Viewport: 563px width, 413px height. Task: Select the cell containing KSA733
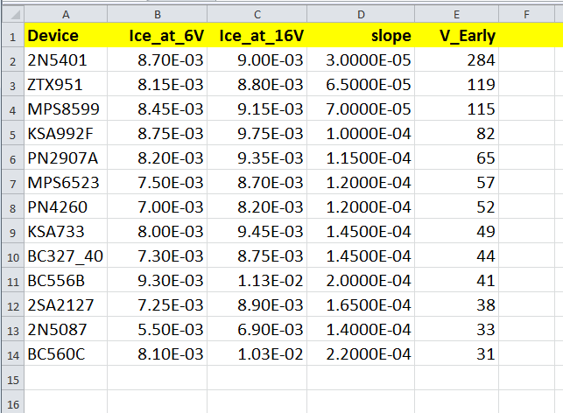click(66, 231)
